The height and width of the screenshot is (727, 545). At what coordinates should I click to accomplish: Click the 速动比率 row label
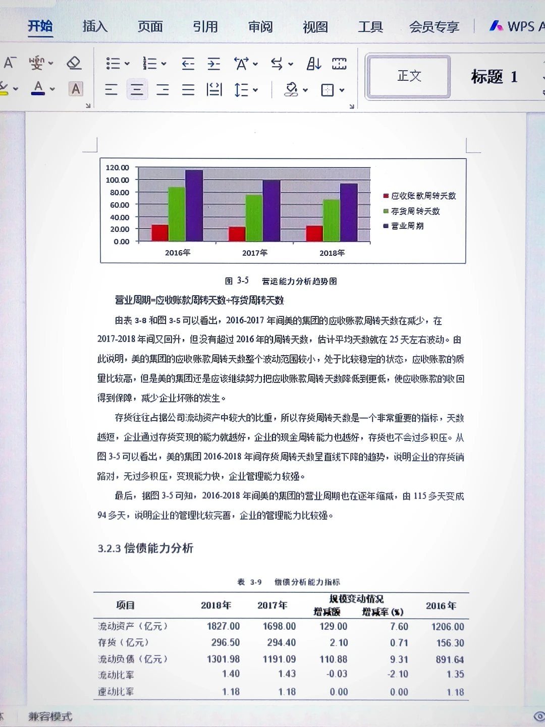tap(116, 691)
